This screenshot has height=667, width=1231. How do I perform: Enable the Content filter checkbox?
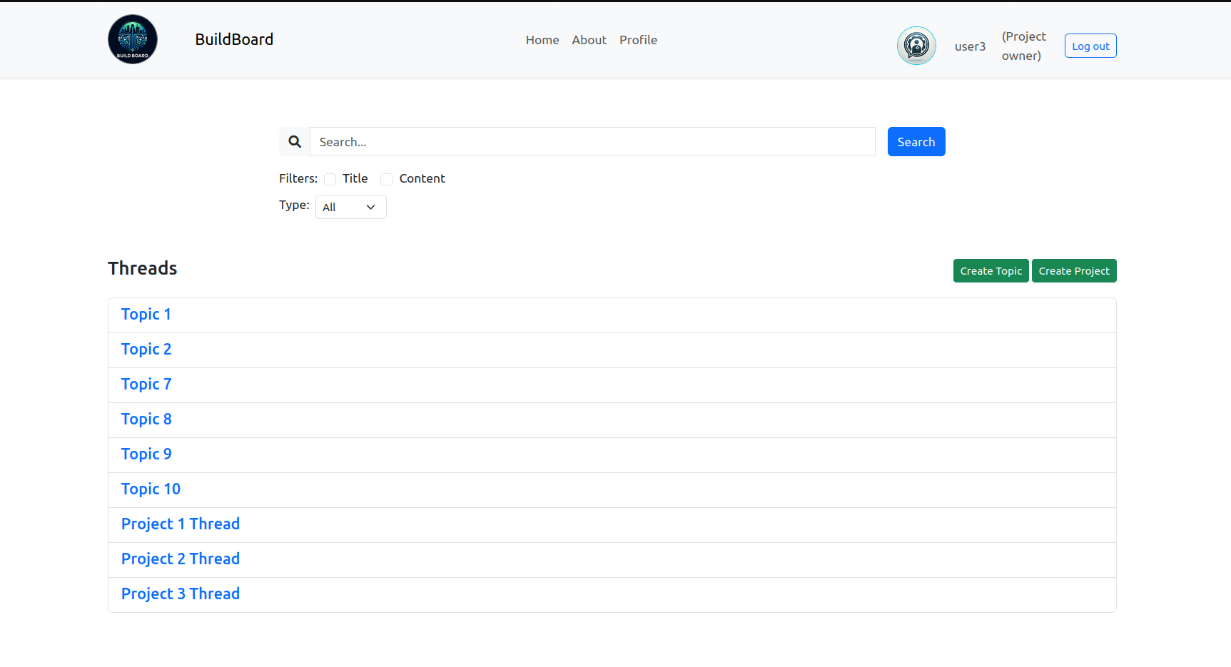387,179
